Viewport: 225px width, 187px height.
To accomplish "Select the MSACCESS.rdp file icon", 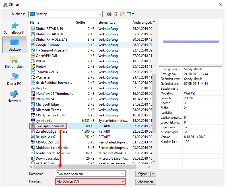I will 33,142.
